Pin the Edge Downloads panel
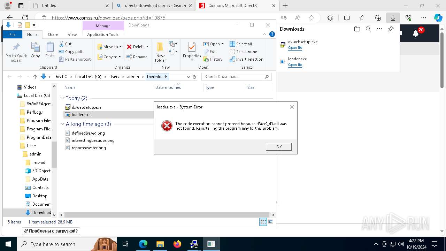 391,29
